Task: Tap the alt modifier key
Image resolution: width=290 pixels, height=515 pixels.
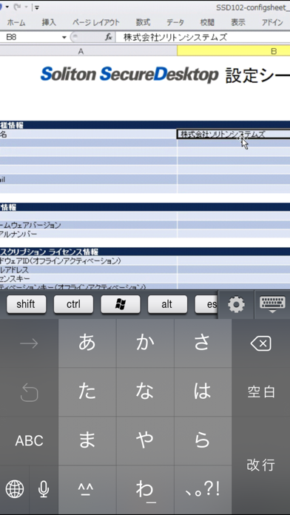Action: click(x=167, y=304)
